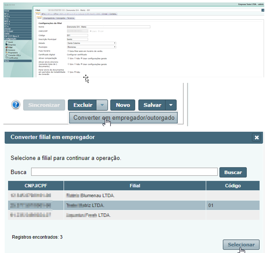Screen dimensions: 279x253
Task: Choose Converter em empregador/outorgado menu item
Action: 124,118
